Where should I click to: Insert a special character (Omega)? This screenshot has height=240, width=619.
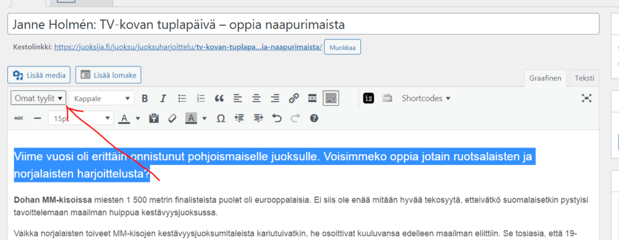pyautogui.click(x=221, y=118)
